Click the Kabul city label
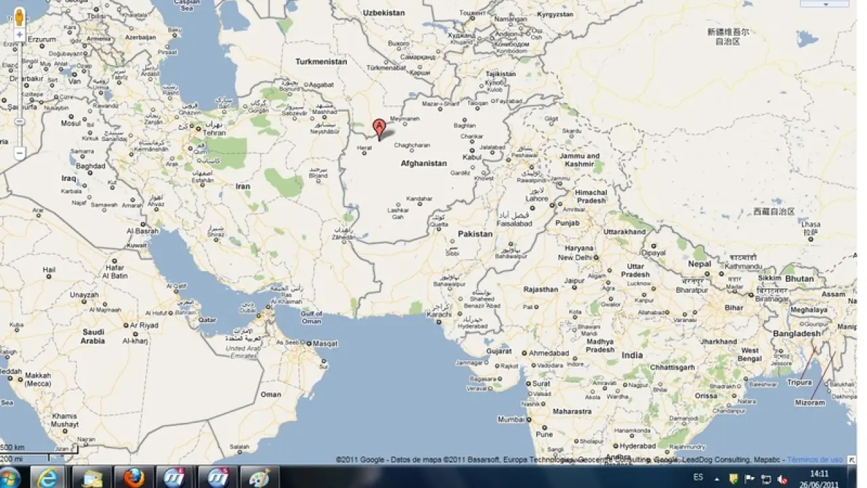This screenshot has height=488, width=867. tap(471, 157)
